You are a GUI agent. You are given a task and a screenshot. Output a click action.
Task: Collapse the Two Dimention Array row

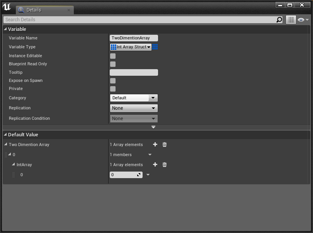6,144
